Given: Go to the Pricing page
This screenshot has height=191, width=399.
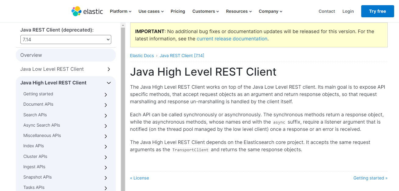Looking at the screenshot, I should [x=178, y=11].
